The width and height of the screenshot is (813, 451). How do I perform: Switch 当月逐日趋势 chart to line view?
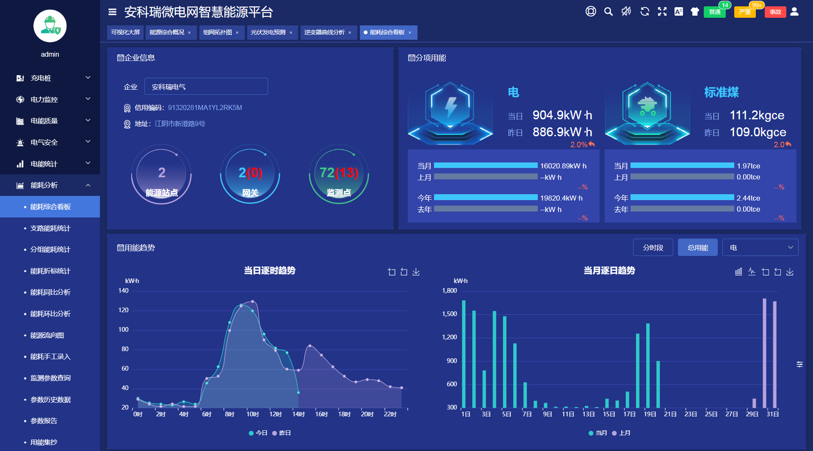point(752,272)
